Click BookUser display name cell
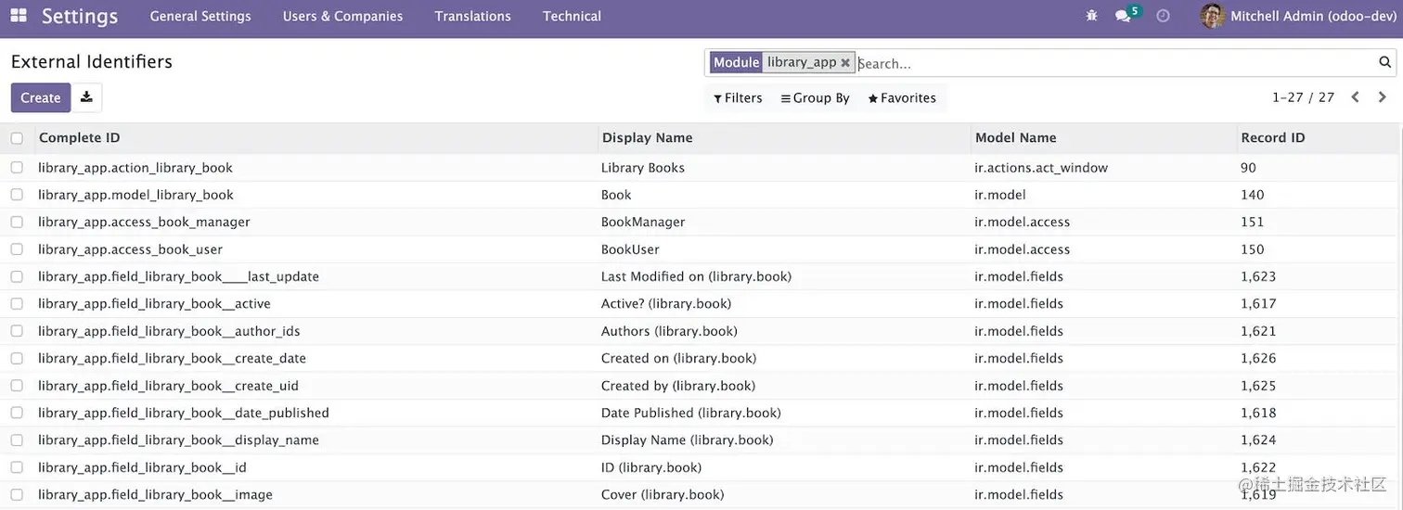The width and height of the screenshot is (1403, 510). pos(630,249)
